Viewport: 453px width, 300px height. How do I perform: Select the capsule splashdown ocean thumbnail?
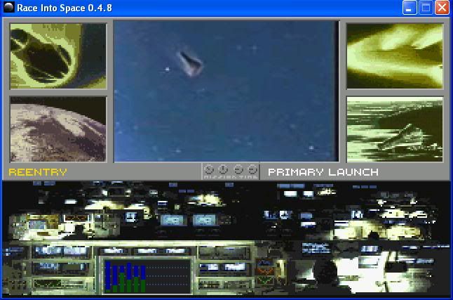[x=395, y=129]
